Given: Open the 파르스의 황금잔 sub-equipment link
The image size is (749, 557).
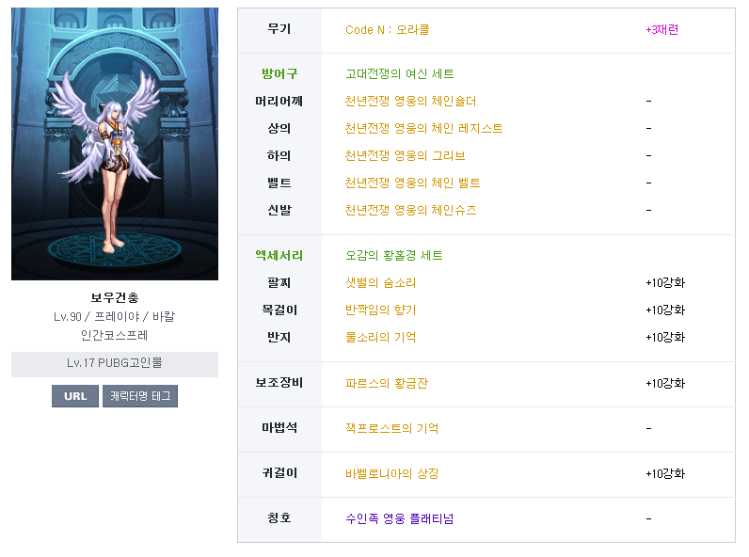Looking at the screenshot, I should 387,384.
